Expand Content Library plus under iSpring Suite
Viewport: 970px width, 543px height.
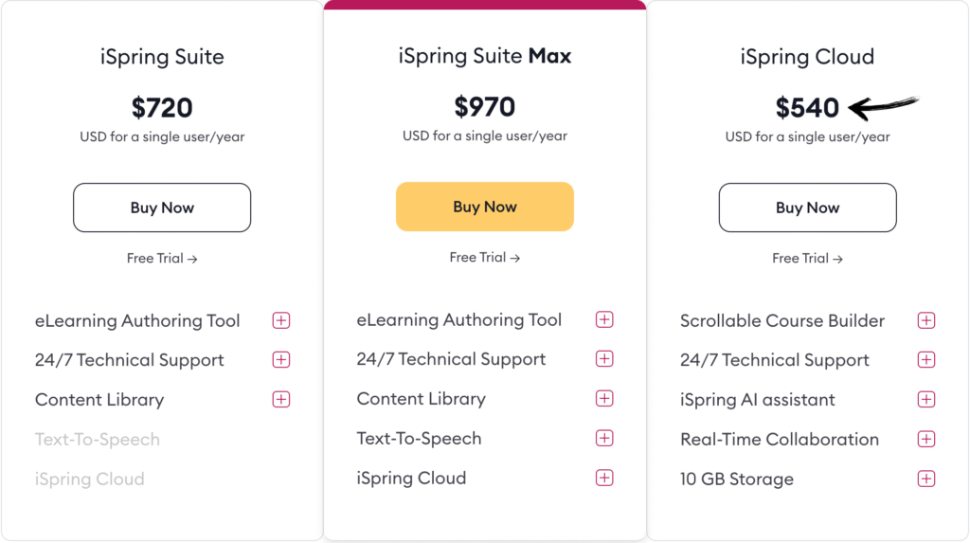coord(281,400)
